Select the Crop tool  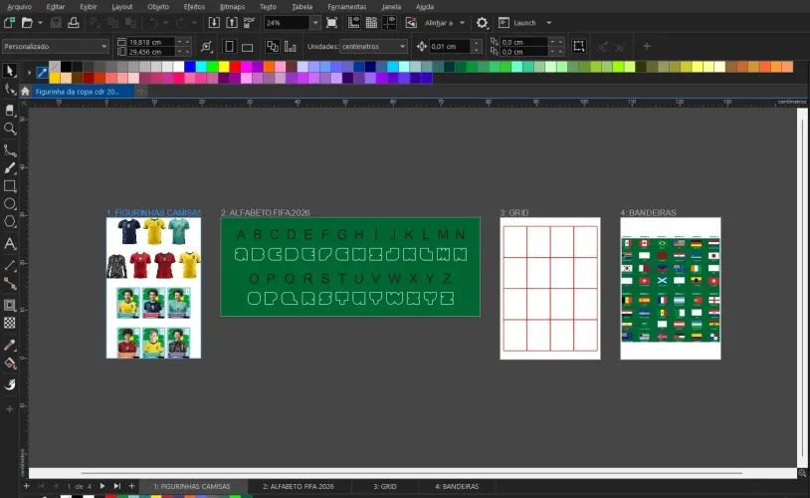tap(9, 110)
